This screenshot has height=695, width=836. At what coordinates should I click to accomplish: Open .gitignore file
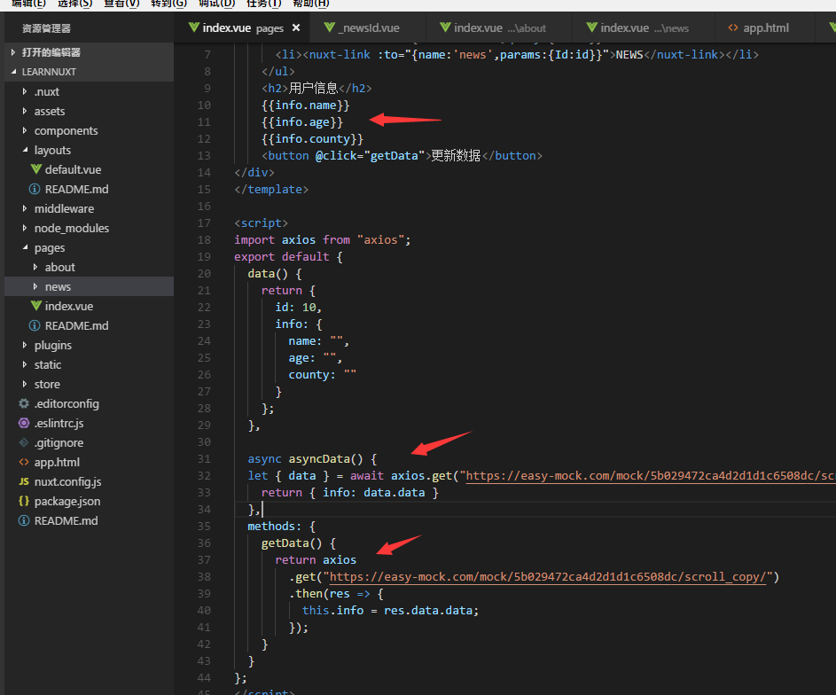tap(59, 442)
